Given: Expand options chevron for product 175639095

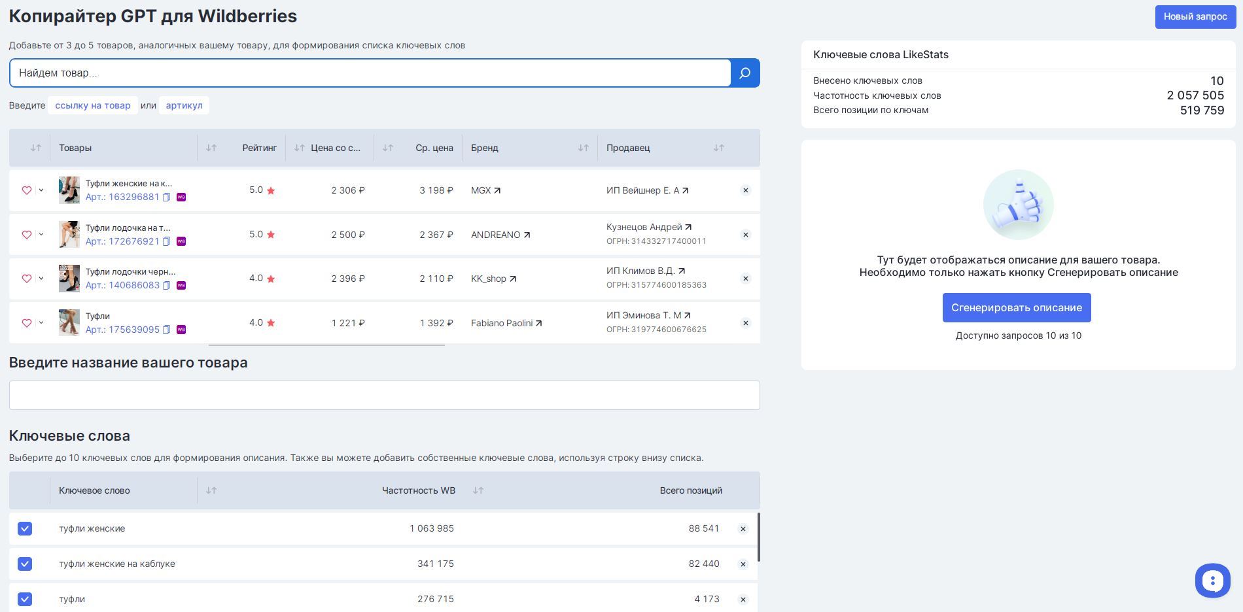Looking at the screenshot, I should click(x=41, y=323).
